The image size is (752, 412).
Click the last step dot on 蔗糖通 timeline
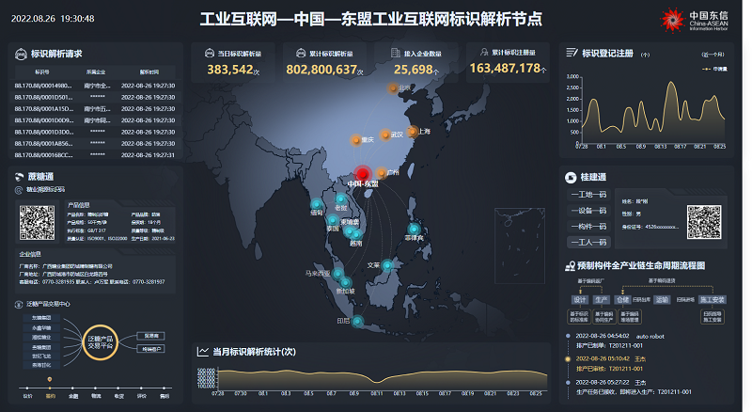[x=164, y=388]
